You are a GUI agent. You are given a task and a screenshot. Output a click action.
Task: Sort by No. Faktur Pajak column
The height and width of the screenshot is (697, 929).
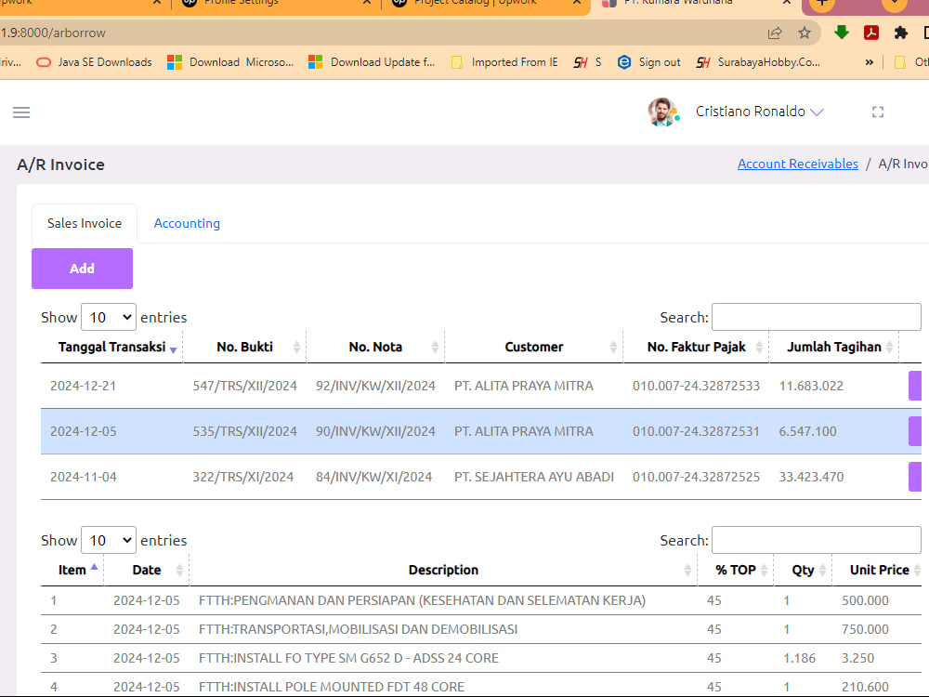click(696, 348)
